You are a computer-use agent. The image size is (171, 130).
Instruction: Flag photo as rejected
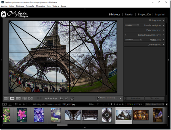pyautogui.click(x=41, y=99)
